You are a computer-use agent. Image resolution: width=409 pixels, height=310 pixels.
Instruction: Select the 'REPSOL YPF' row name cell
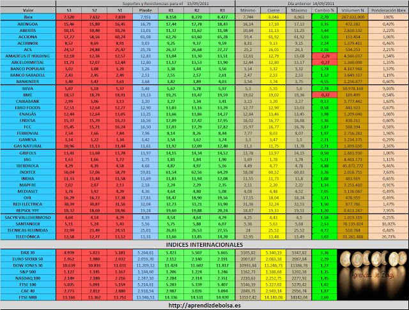(x=28, y=210)
